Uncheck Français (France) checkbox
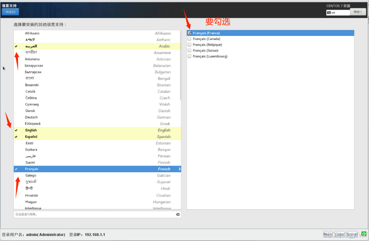This screenshot has height=241, width=369. pos(190,33)
